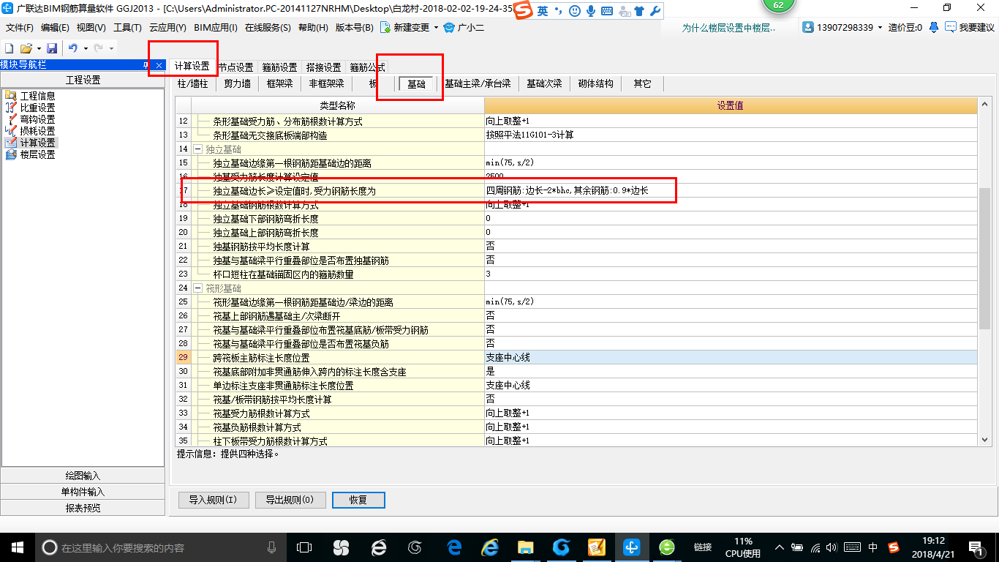Click the 导出规则(O) button
This screenshot has width=999, height=562.
pos(290,500)
